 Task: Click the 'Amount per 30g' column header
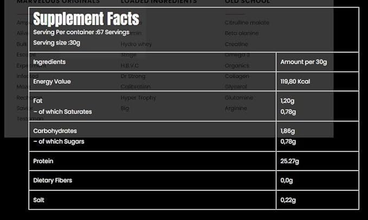point(304,62)
